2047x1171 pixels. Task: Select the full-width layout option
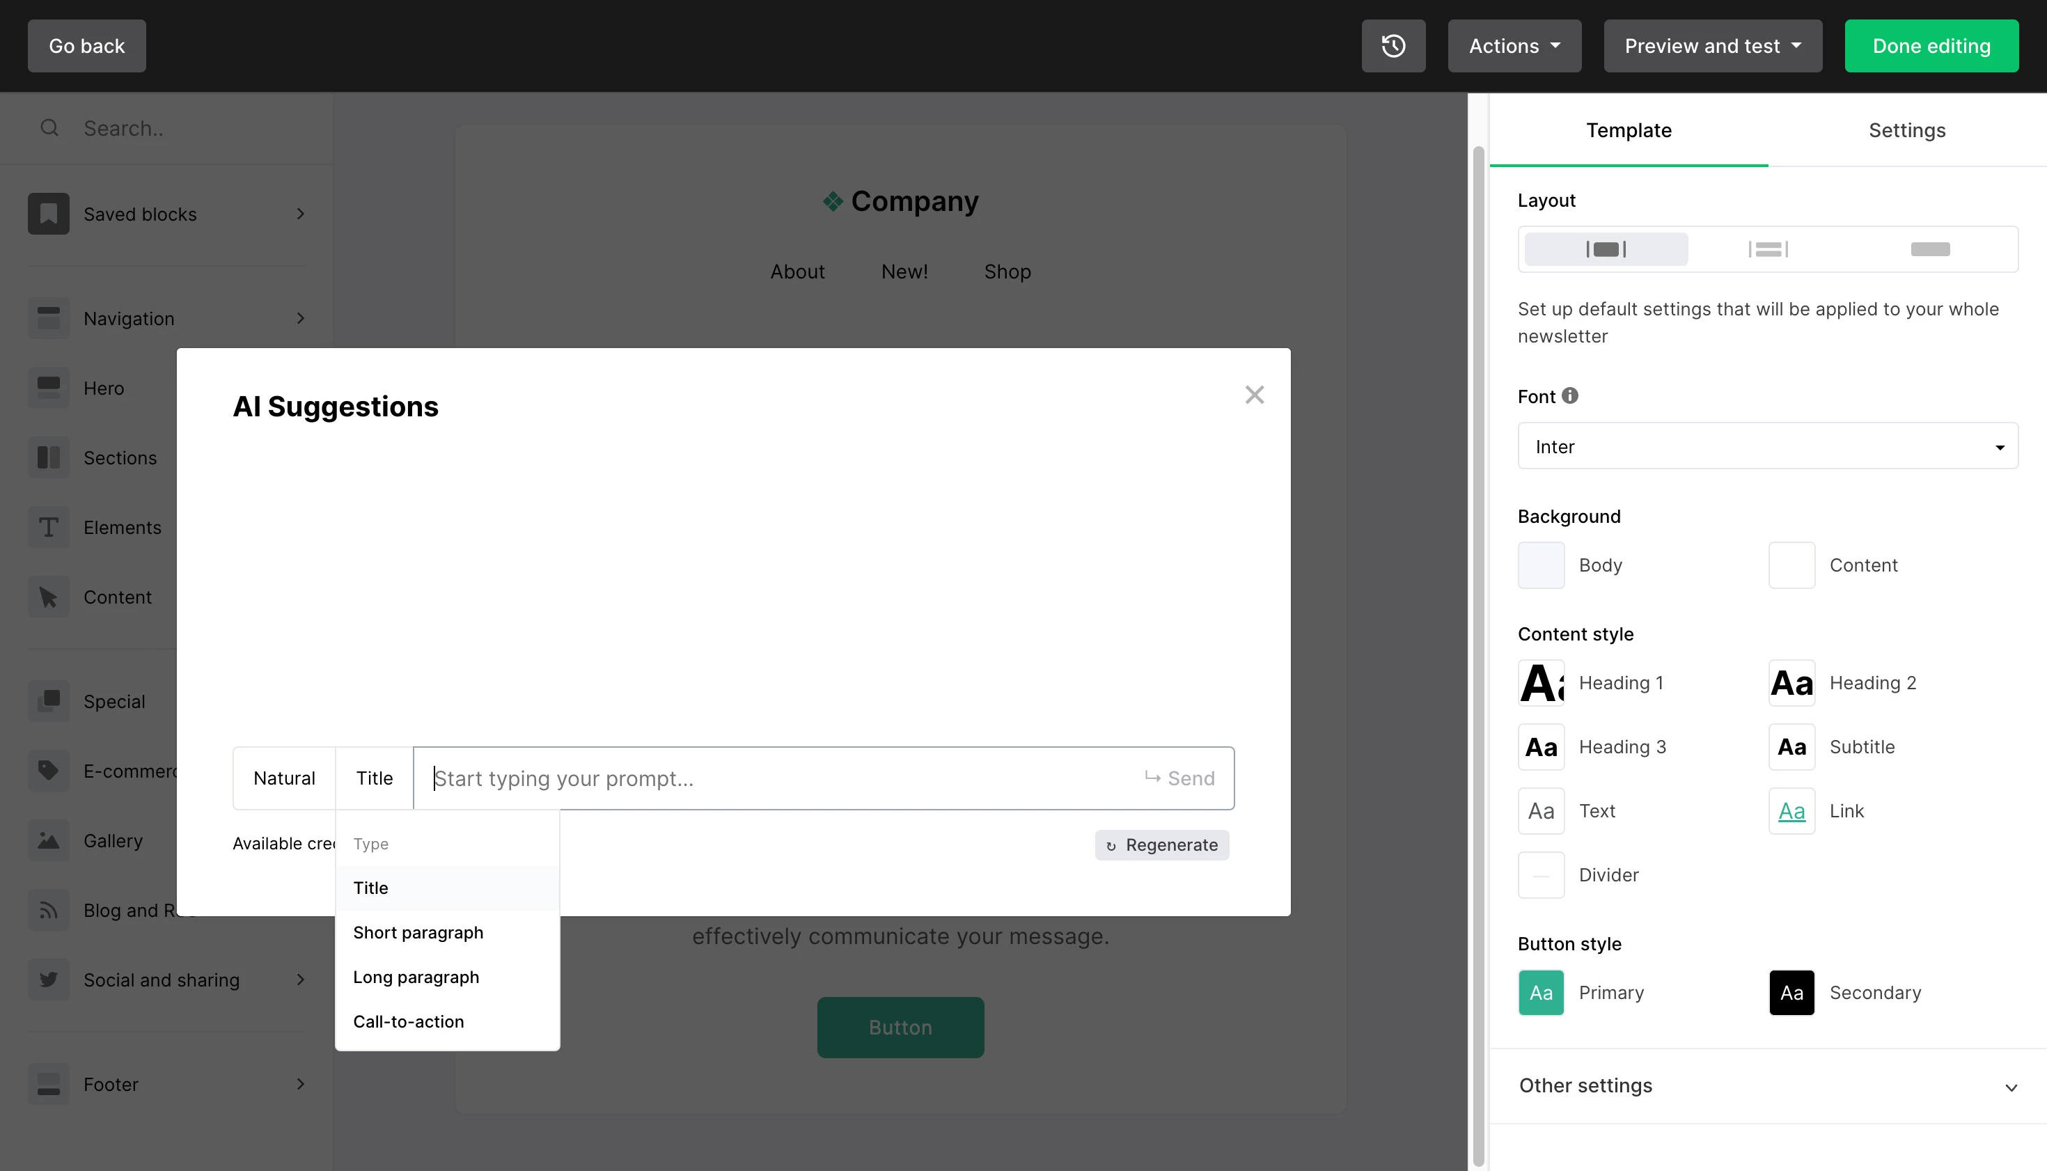[1929, 249]
